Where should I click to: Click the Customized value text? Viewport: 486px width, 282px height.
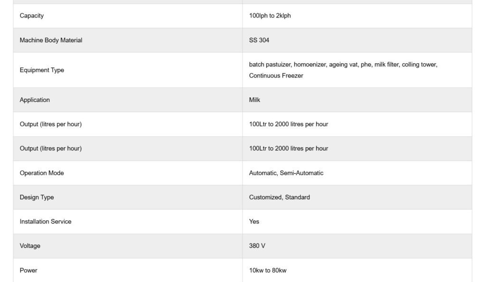click(x=265, y=197)
